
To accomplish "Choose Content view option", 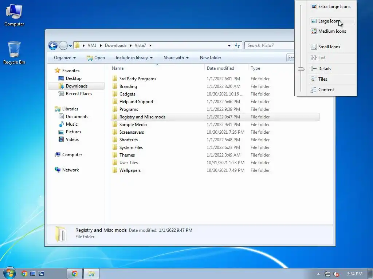I will [x=332, y=90].
